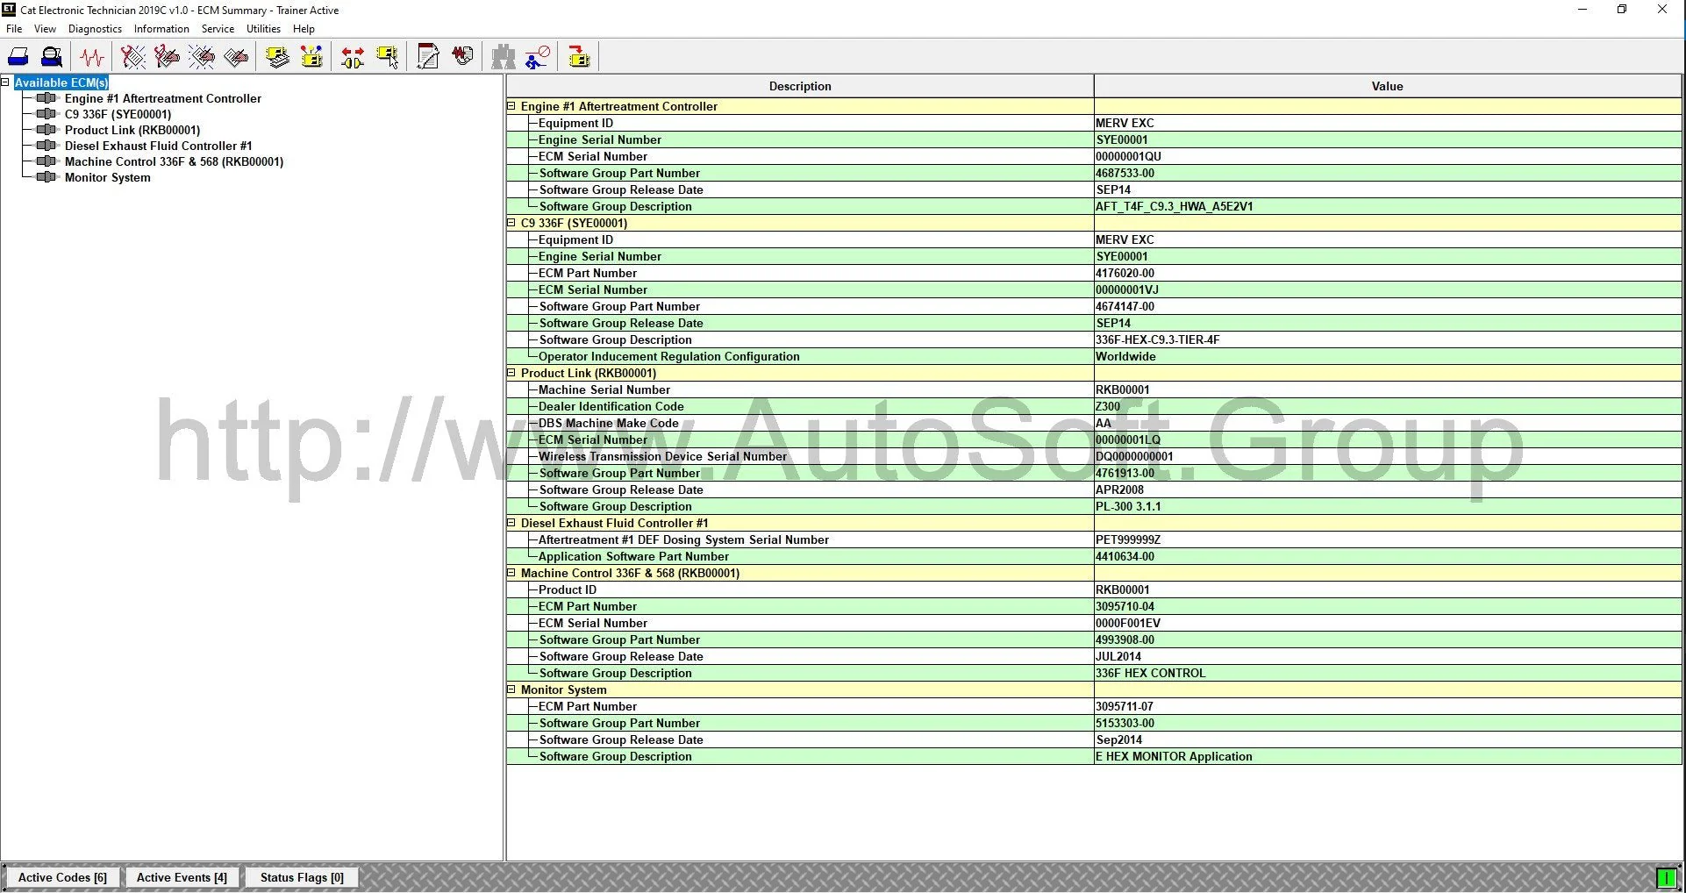Collapse the Product Link (RKB00001) table section
Screen dimensions: 1686x893
[x=511, y=373]
